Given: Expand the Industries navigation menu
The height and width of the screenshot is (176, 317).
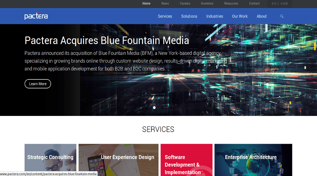Looking at the screenshot, I should pos(214,16).
